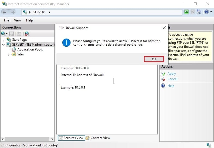Screen dimensions: 214x148
Task: Click the blue information icon in dialog
Action: click(x=66, y=43)
